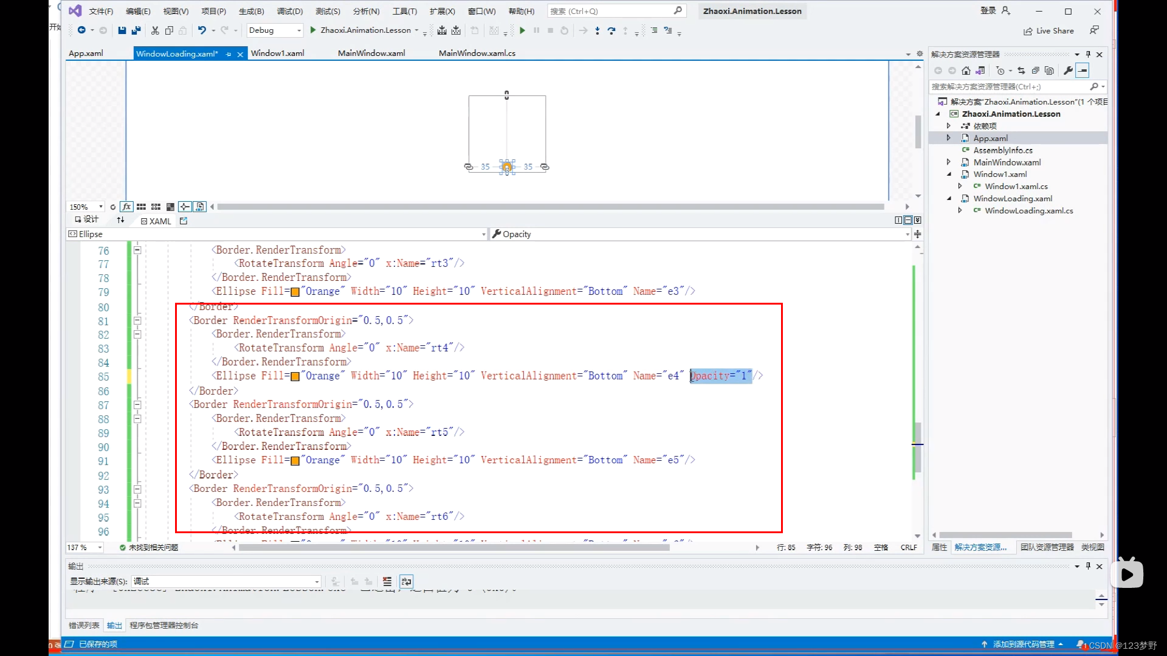
Task: Click the feedback icon beside Live Share
Action: (x=1094, y=30)
